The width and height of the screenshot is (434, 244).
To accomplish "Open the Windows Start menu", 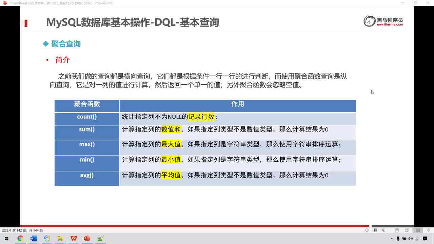I will pyautogui.click(x=6, y=239).
